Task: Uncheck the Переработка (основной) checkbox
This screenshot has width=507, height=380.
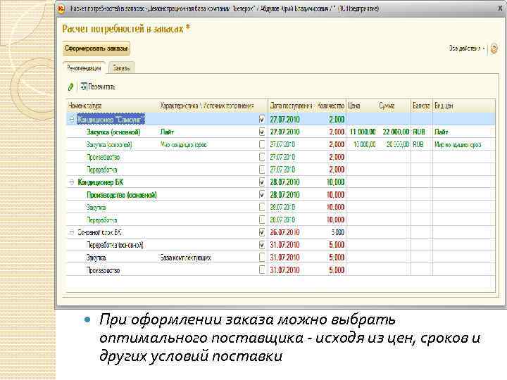Action: 262,245
